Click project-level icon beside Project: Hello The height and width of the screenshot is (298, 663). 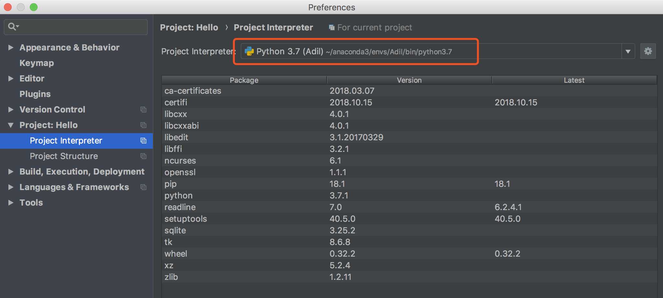pos(143,125)
